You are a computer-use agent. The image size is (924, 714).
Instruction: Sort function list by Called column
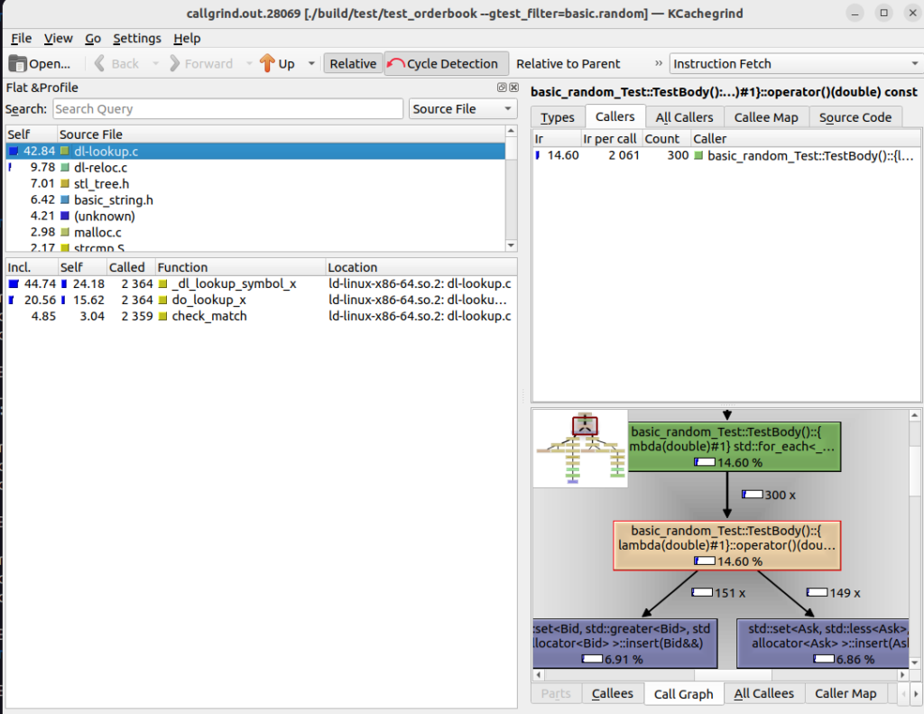pyautogui.click(x=130, y=267)
